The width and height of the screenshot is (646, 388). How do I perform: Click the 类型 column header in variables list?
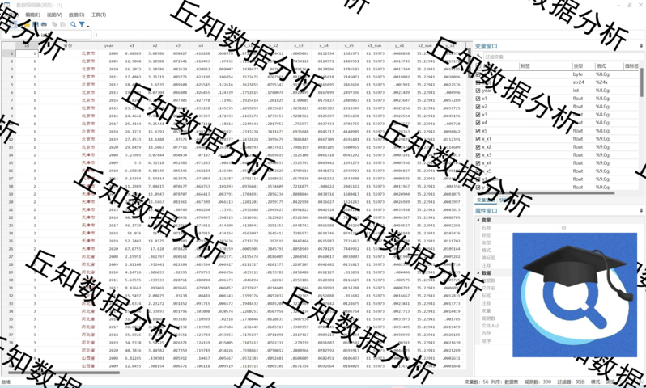[578, 65]
